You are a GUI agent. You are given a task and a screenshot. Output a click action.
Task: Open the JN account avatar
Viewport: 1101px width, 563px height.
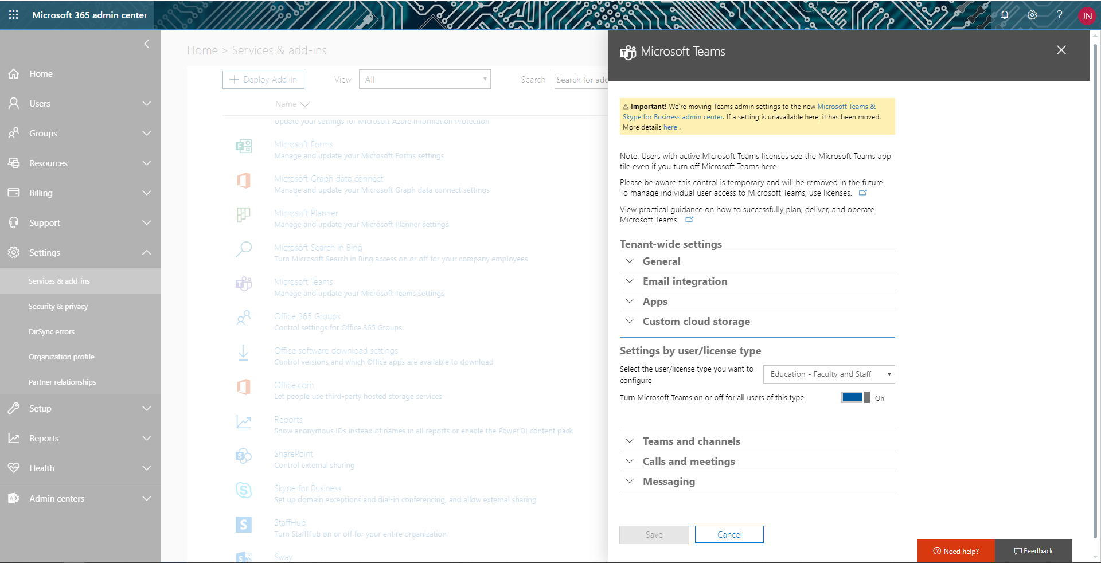coord(1087,16)
